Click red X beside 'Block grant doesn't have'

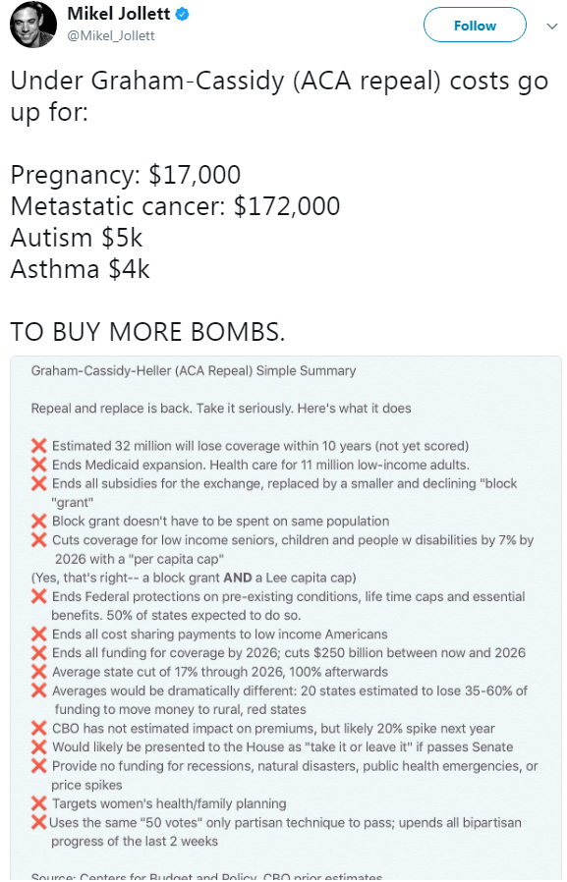point(38,522)
